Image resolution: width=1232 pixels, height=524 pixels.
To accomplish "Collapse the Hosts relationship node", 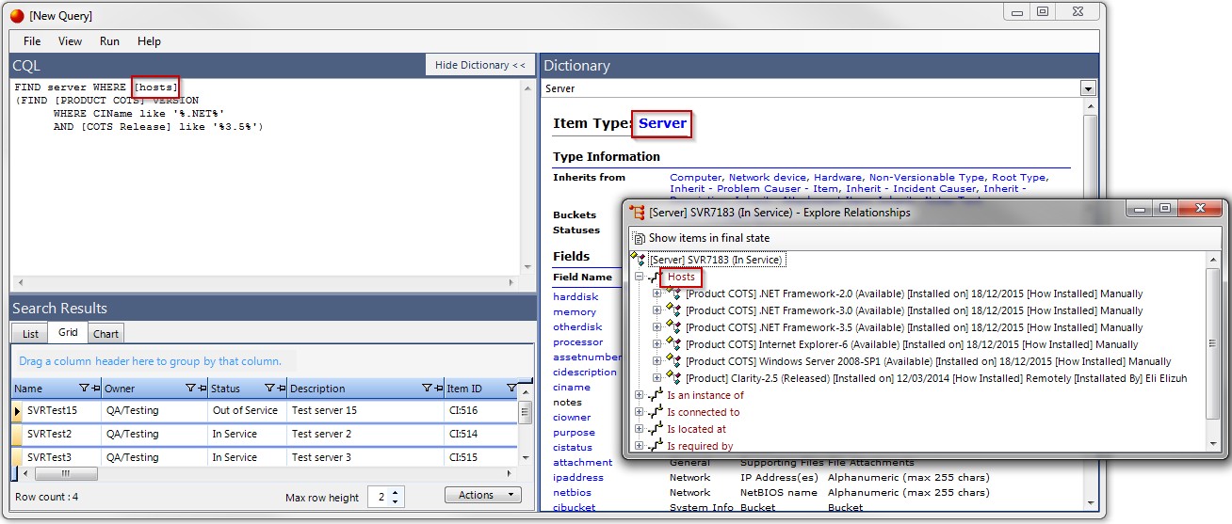I will [x=640, y=277].
